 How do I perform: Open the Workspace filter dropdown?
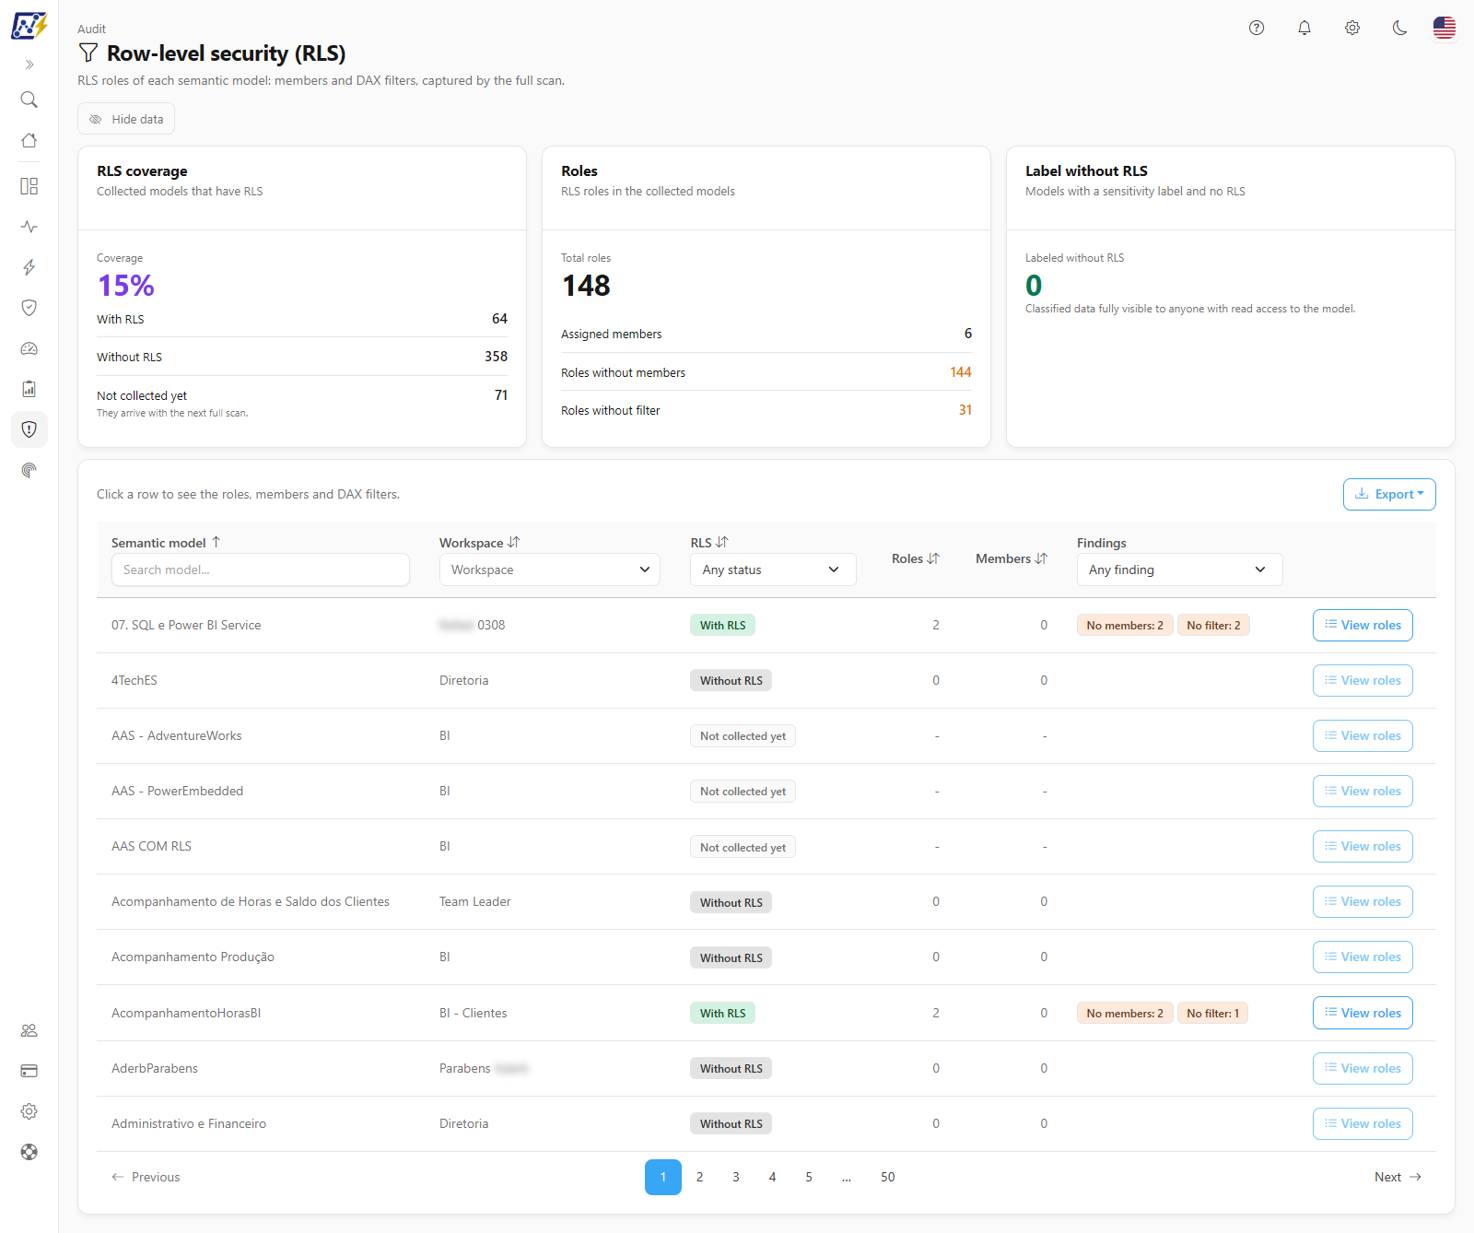click(550, 570)
